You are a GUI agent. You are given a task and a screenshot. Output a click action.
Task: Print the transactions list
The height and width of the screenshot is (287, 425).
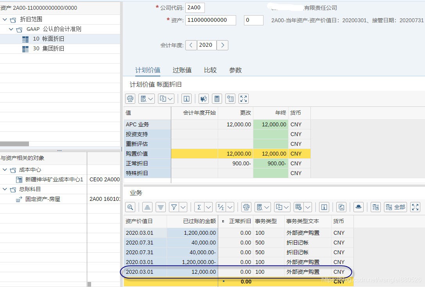(246, 207)
